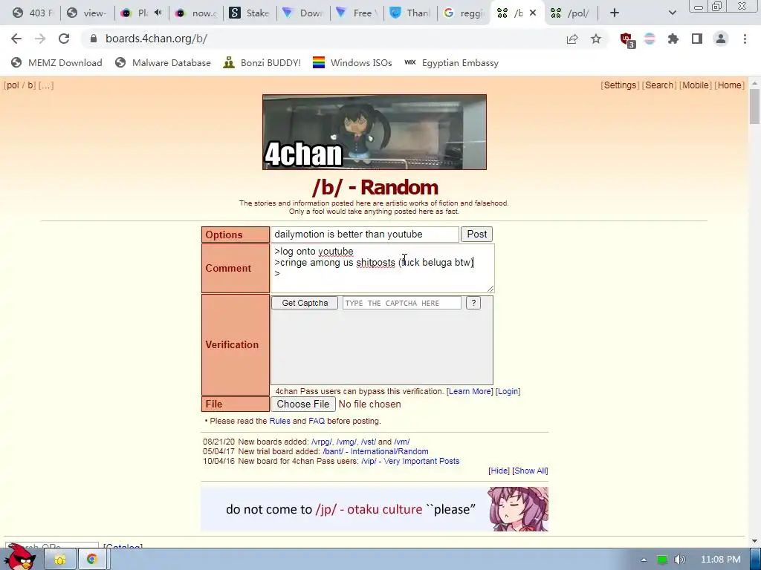Viewport: 761px width, 570px height.
Task: Open the Egyptian Embassy bookmark
Action: point(451,62)
